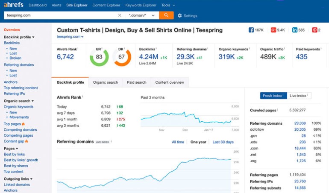Image resolution: width=329 pixels, height=193 pixels.
Task: Open the Tools dropdown menu
Action: pos(168,5)
